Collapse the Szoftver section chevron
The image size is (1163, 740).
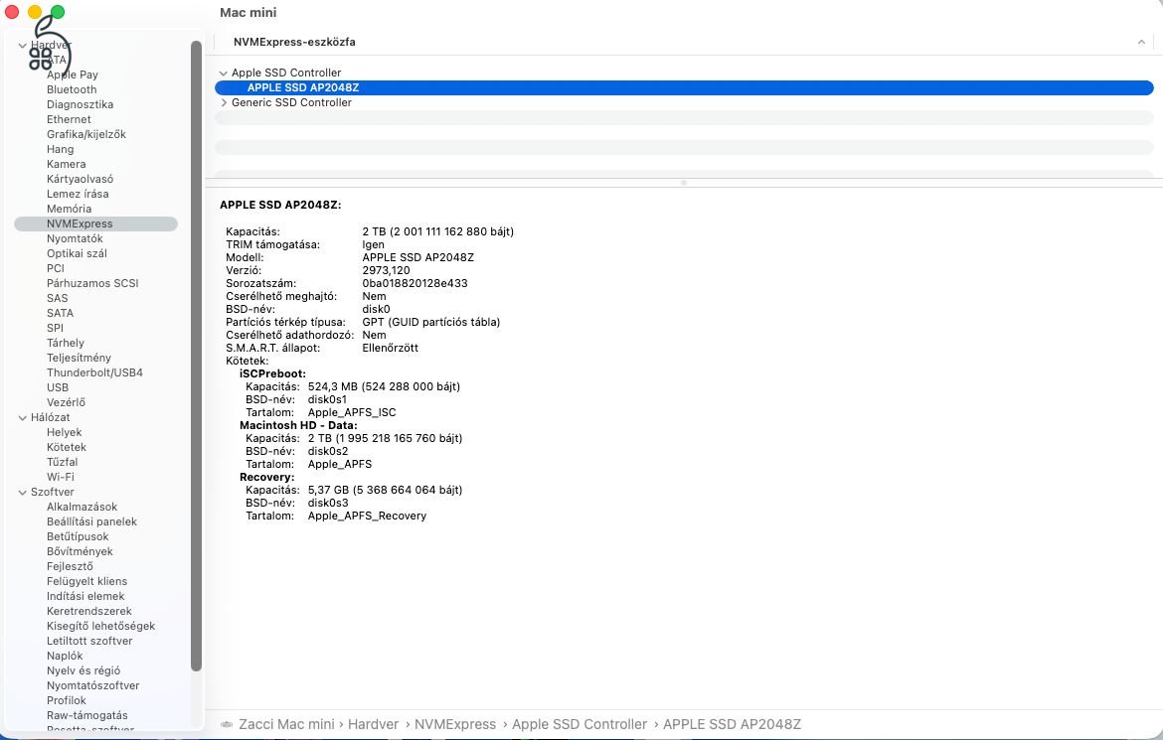[x=22, y=492]
